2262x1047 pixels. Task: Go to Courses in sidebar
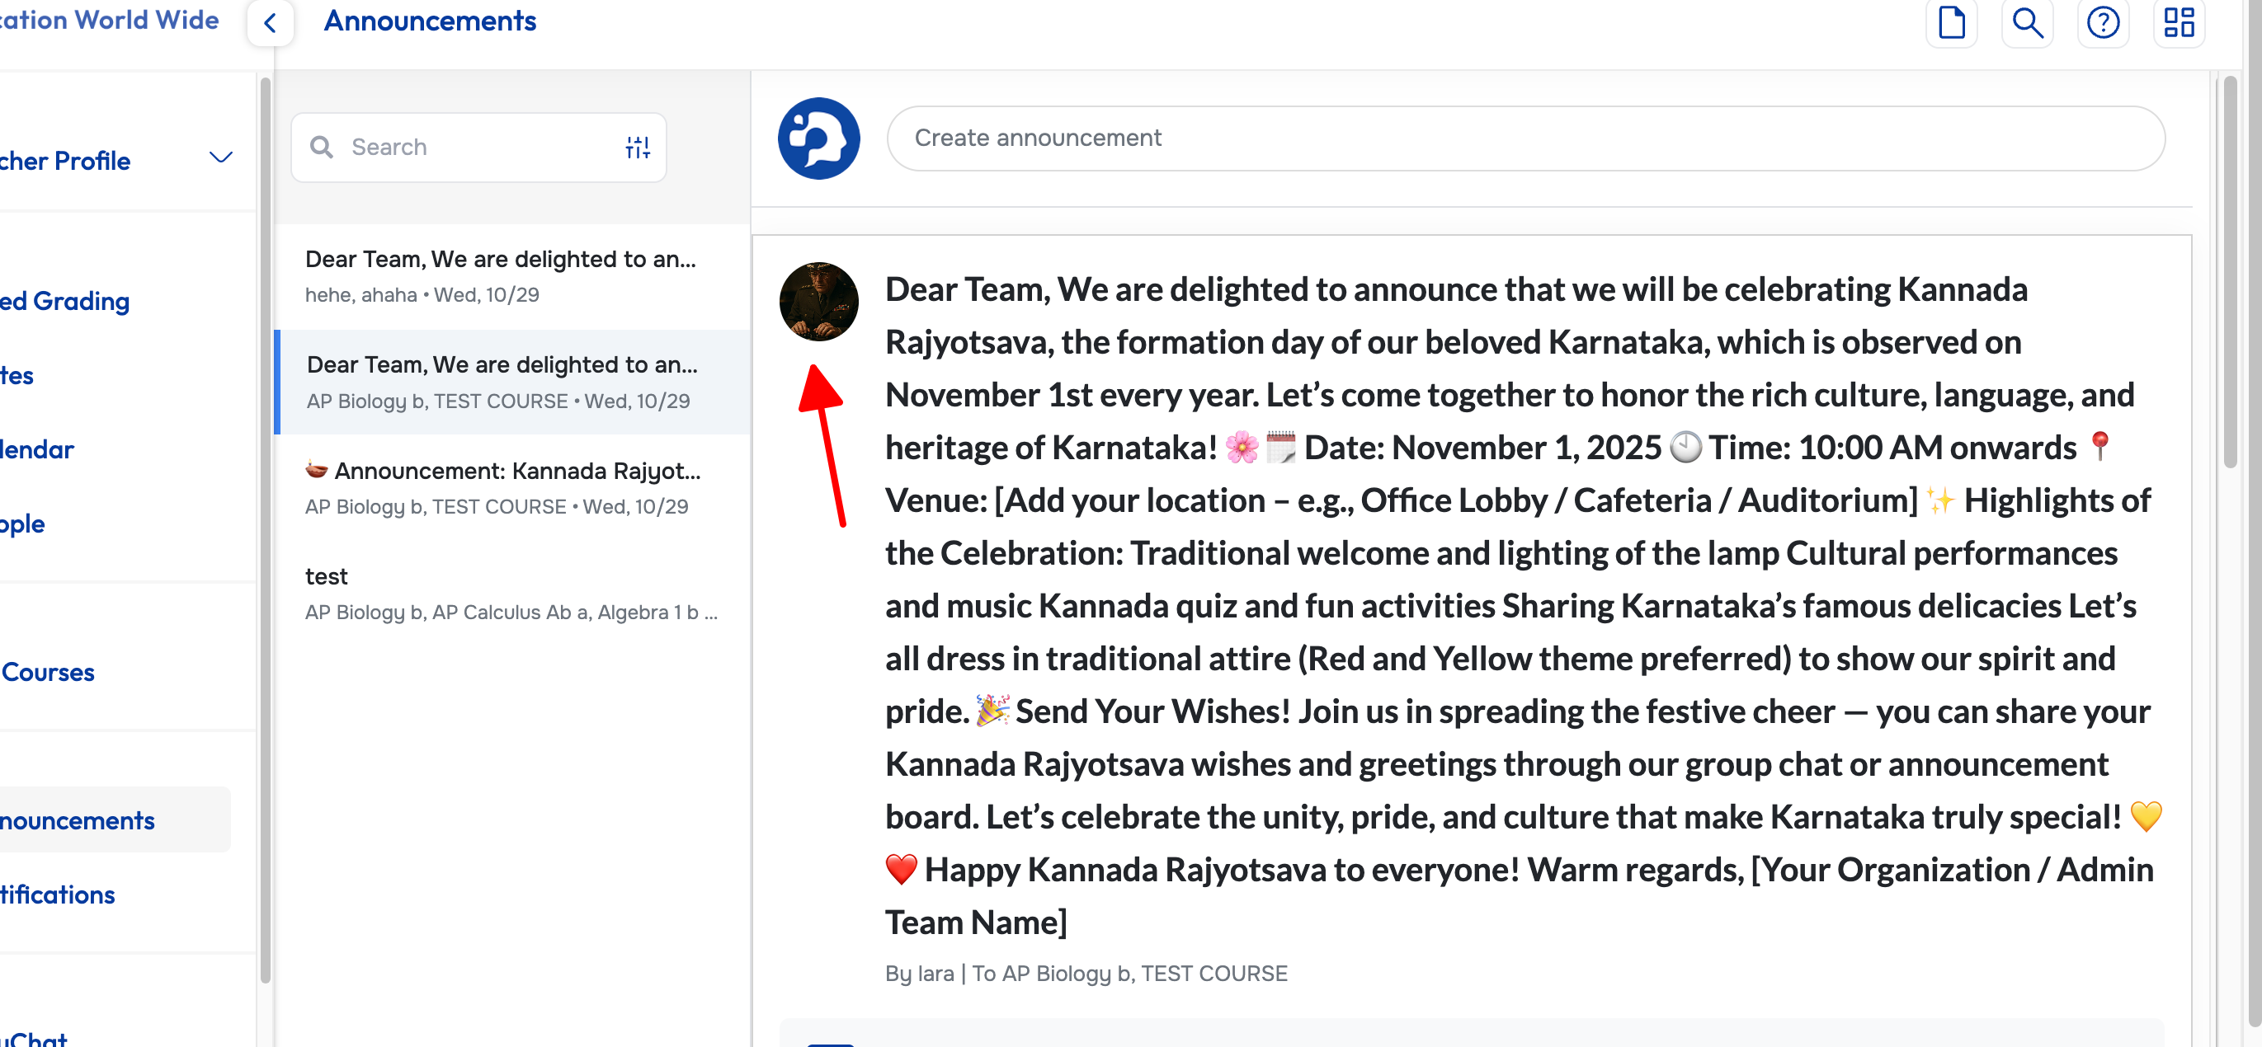(49, 672)
